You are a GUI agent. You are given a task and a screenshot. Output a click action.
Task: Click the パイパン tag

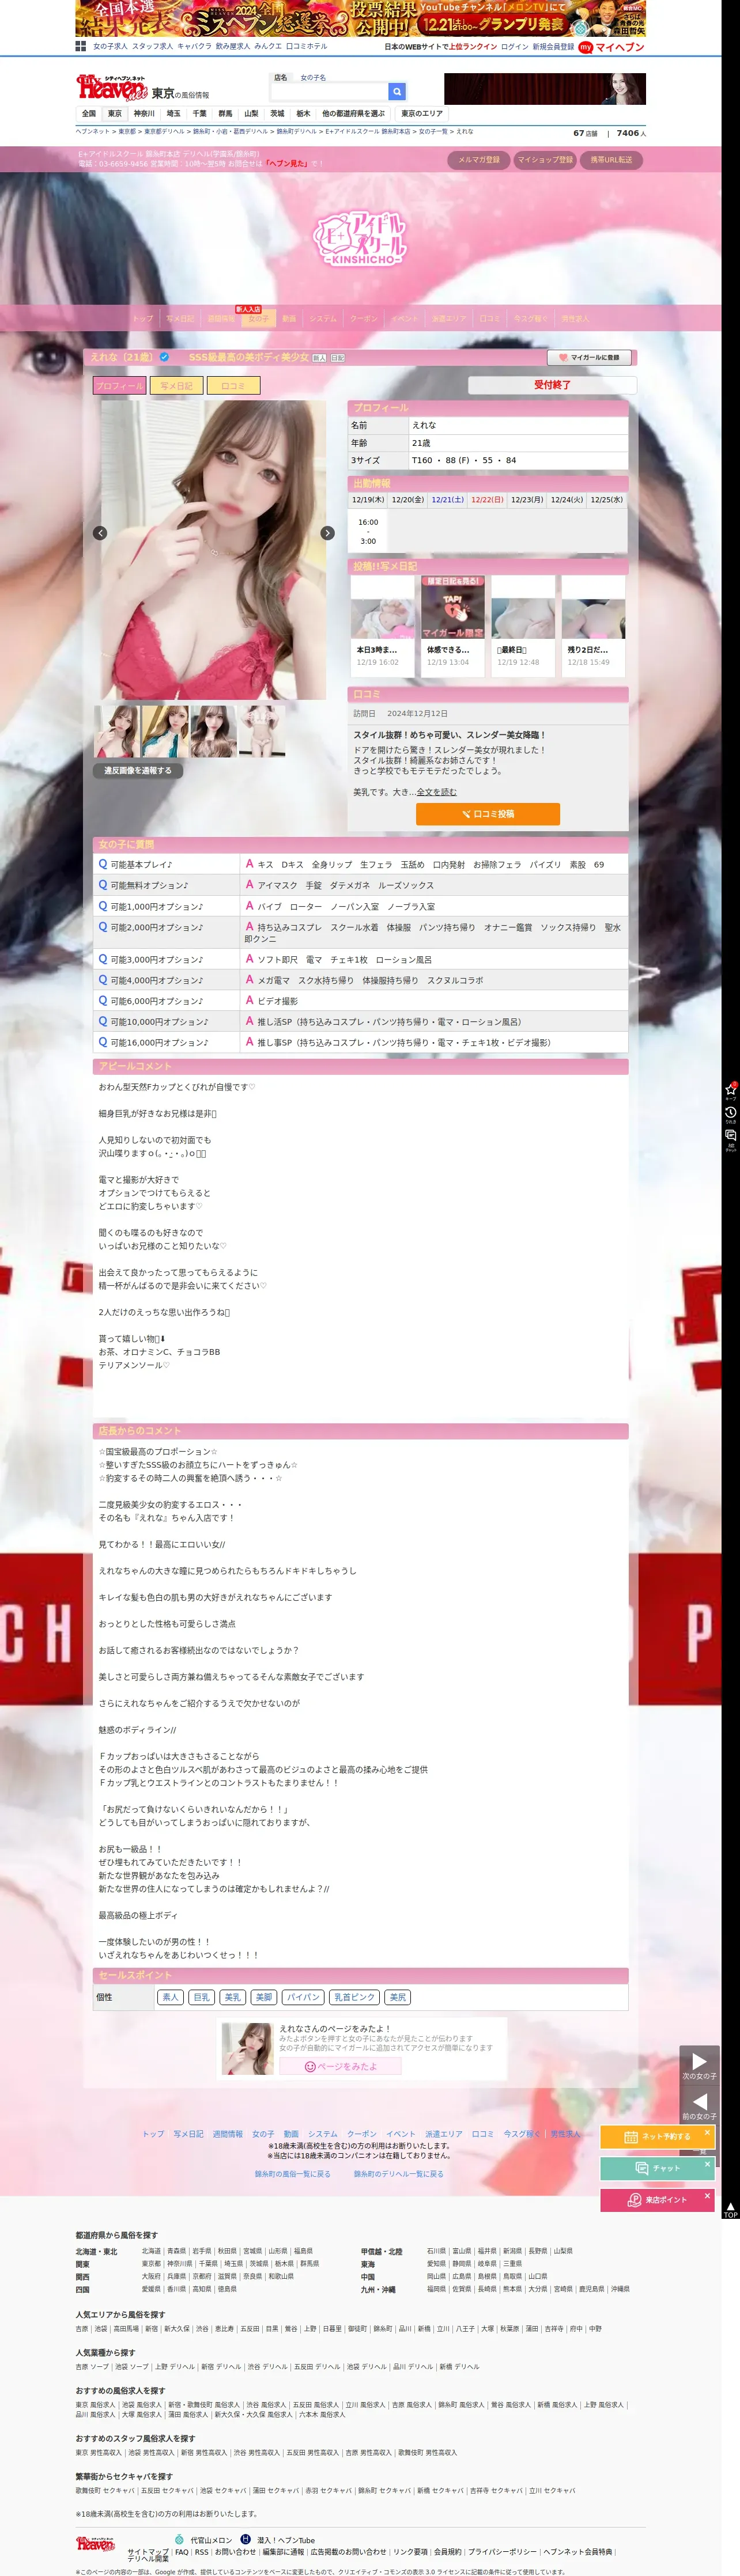click(303, 1997)
